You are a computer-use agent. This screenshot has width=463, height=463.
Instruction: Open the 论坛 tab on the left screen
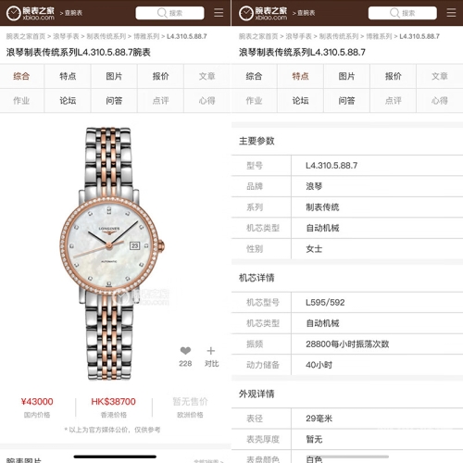(x=68, y=100)
